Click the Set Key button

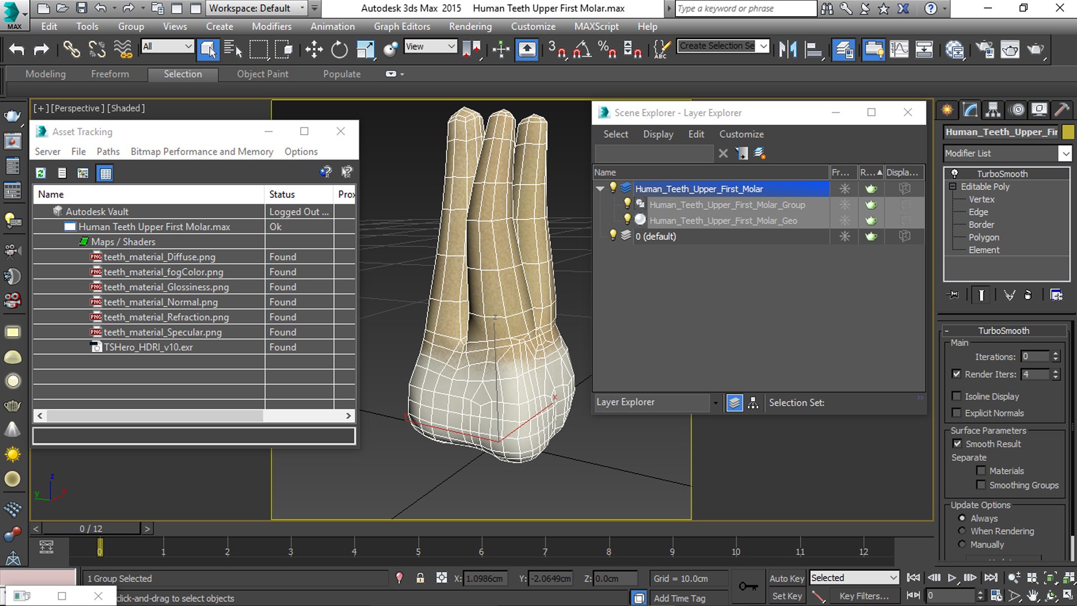coord(786,596)
